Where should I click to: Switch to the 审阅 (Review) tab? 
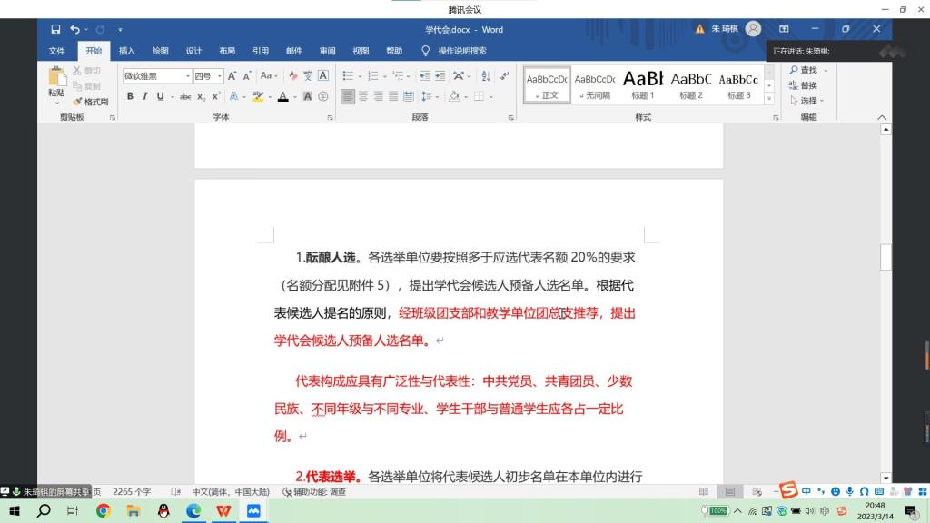click(327, 51)
